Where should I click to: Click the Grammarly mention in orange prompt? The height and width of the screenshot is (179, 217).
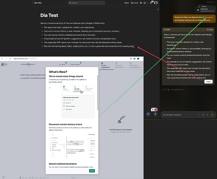click(x=208, y=17)
